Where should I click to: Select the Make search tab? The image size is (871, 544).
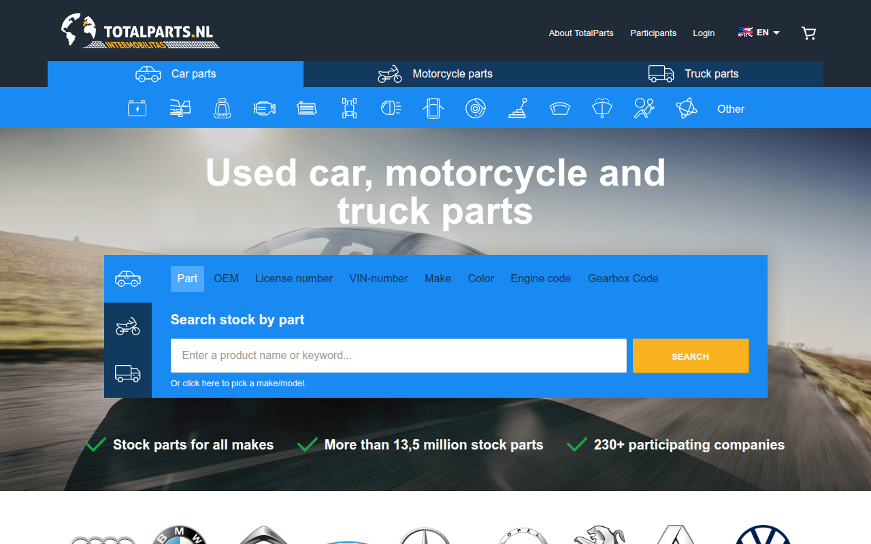438,279
